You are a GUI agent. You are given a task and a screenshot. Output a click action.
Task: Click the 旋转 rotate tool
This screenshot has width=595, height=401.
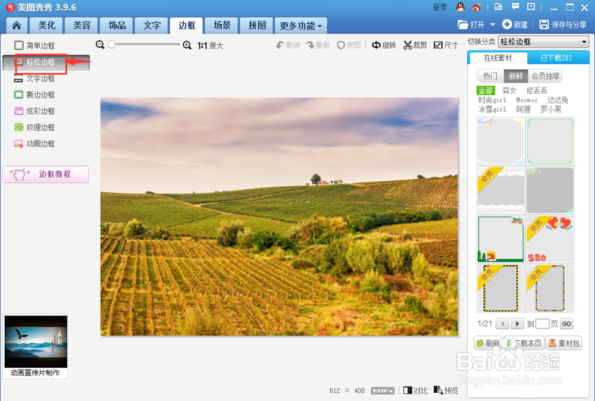click(x=384, y=45)
